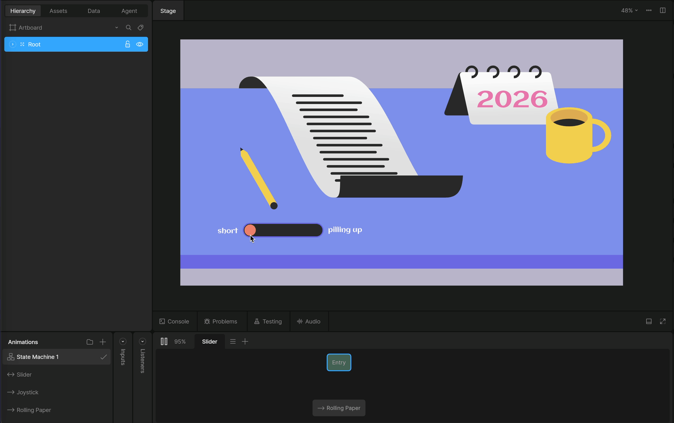Image resolution: width=674 pixels, height=423 pixels.
Task: Open the hierarchy search icon
Action: coord(128,28)
